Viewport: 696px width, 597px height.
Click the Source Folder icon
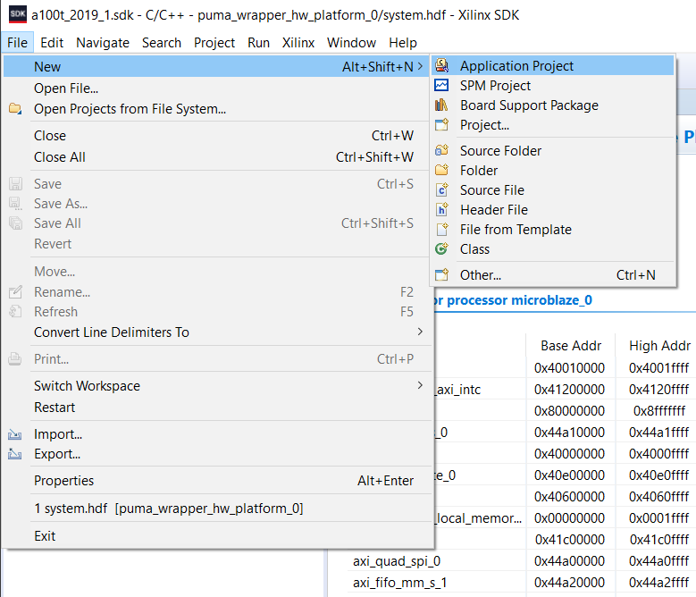[x=441, y=150]
